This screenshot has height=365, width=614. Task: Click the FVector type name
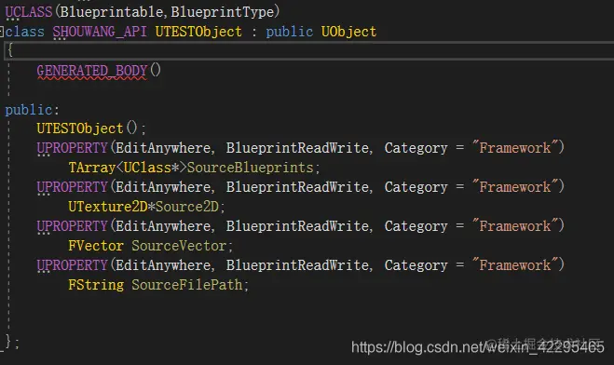point(96,246)
